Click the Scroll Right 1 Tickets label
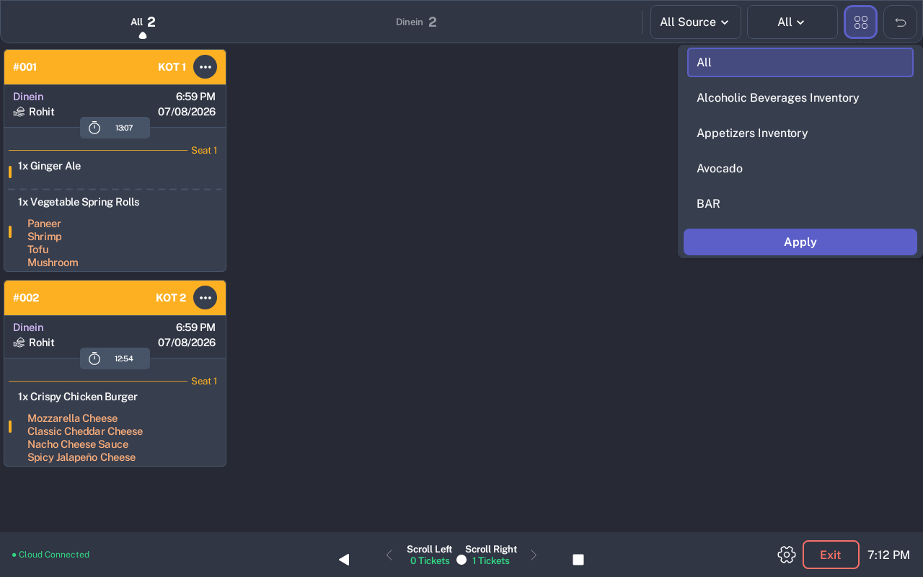 click(x=491, y=555)
